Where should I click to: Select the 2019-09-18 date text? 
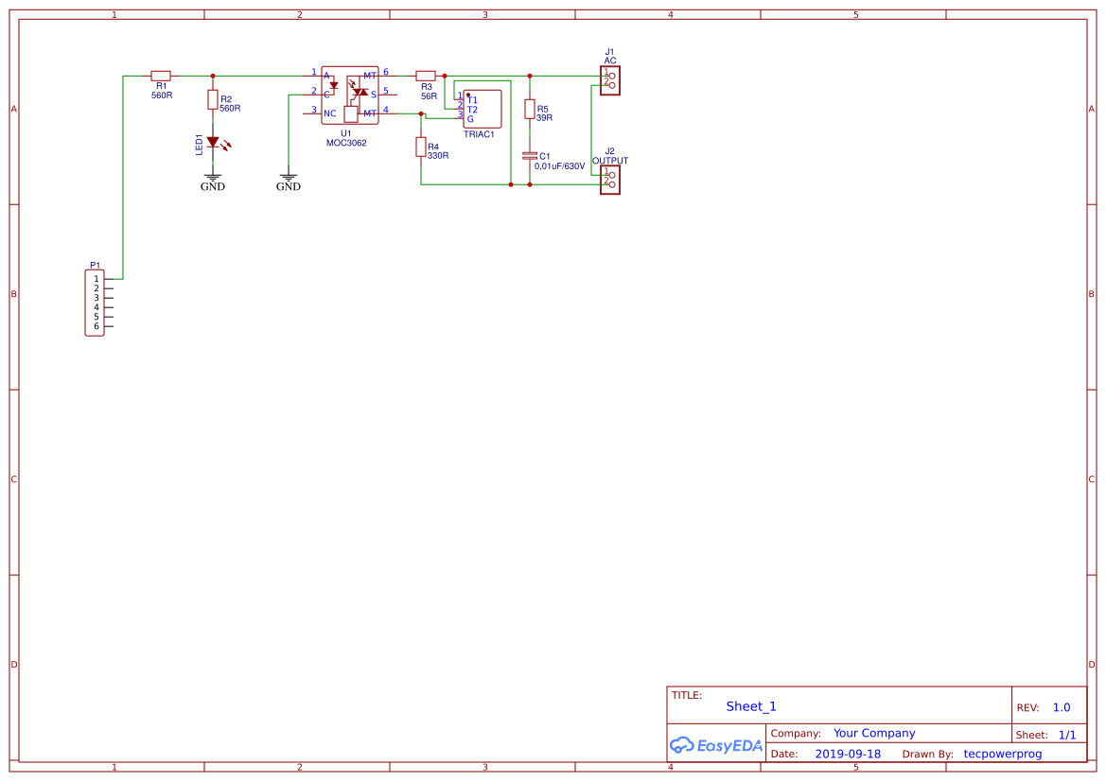848,754
